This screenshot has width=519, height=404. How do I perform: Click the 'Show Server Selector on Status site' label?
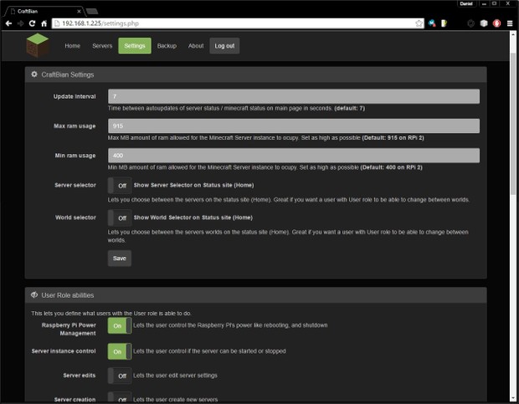pyautogui.click(x=193, y=185)
